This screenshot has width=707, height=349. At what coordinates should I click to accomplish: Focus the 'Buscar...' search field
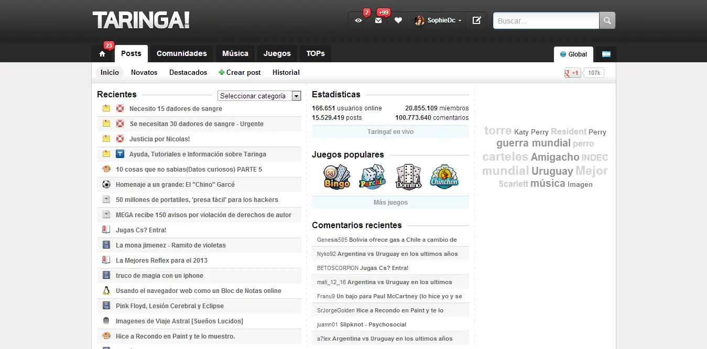pyautogui.click(x=546, y=20)
